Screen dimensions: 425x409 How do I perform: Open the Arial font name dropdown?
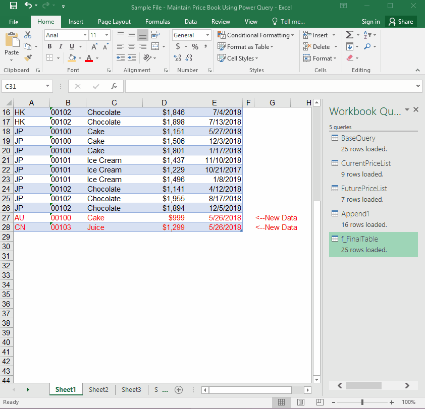[x=84, y=35]
